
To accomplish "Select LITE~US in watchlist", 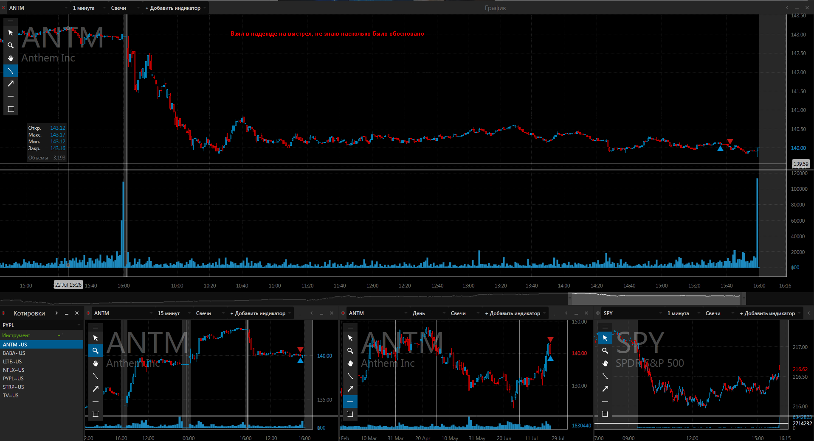I will 42,362.
